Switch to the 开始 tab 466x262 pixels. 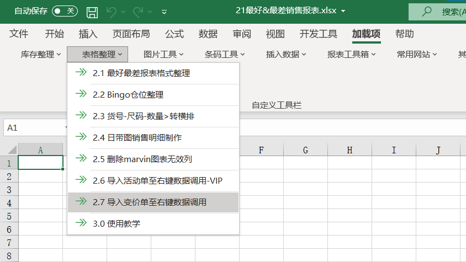tap(55, 34)
